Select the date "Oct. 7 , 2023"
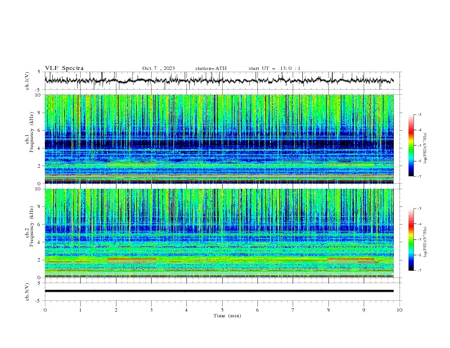Viewport: 450px width, 348px height. click(159, 68)
